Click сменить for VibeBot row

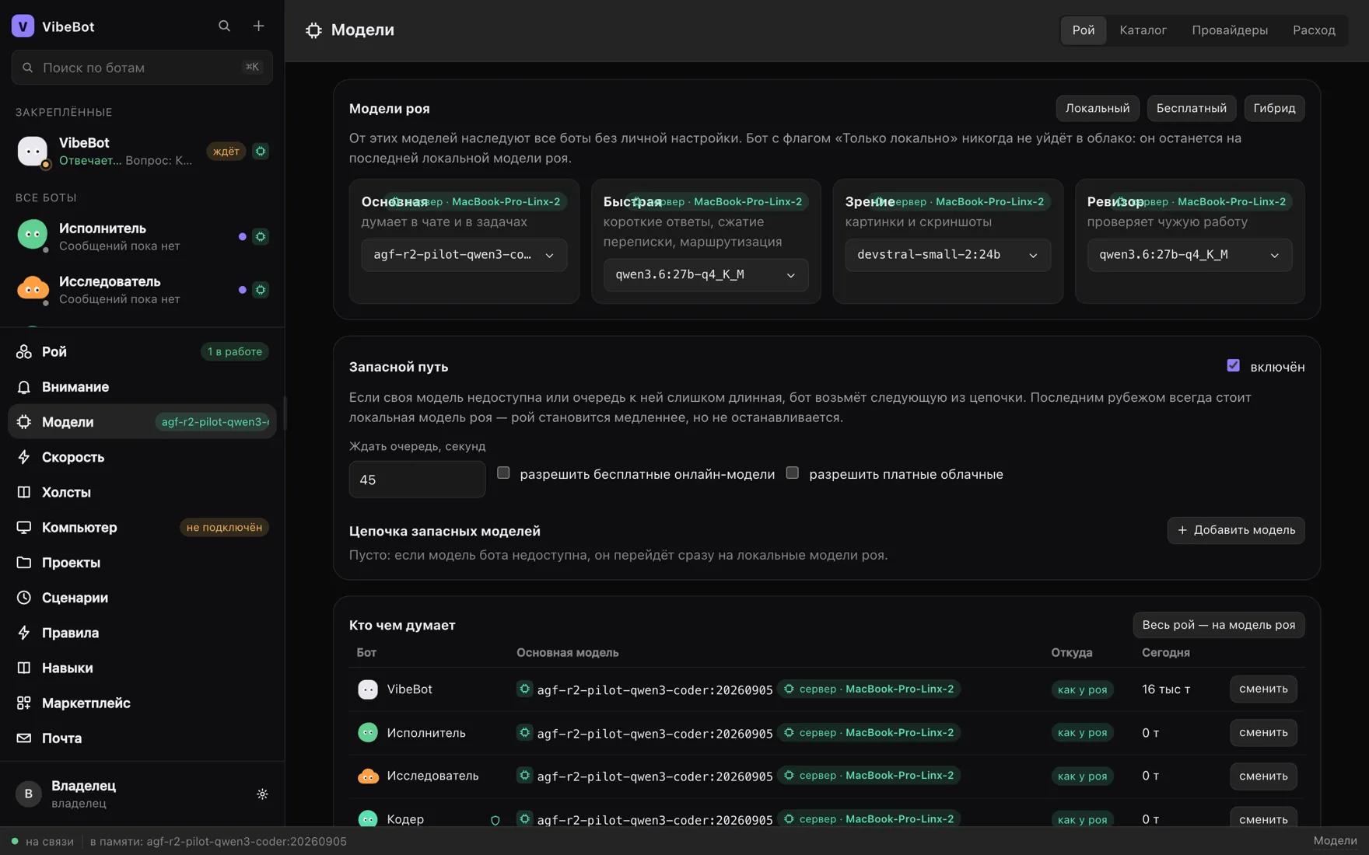[x=1263, y=689]
